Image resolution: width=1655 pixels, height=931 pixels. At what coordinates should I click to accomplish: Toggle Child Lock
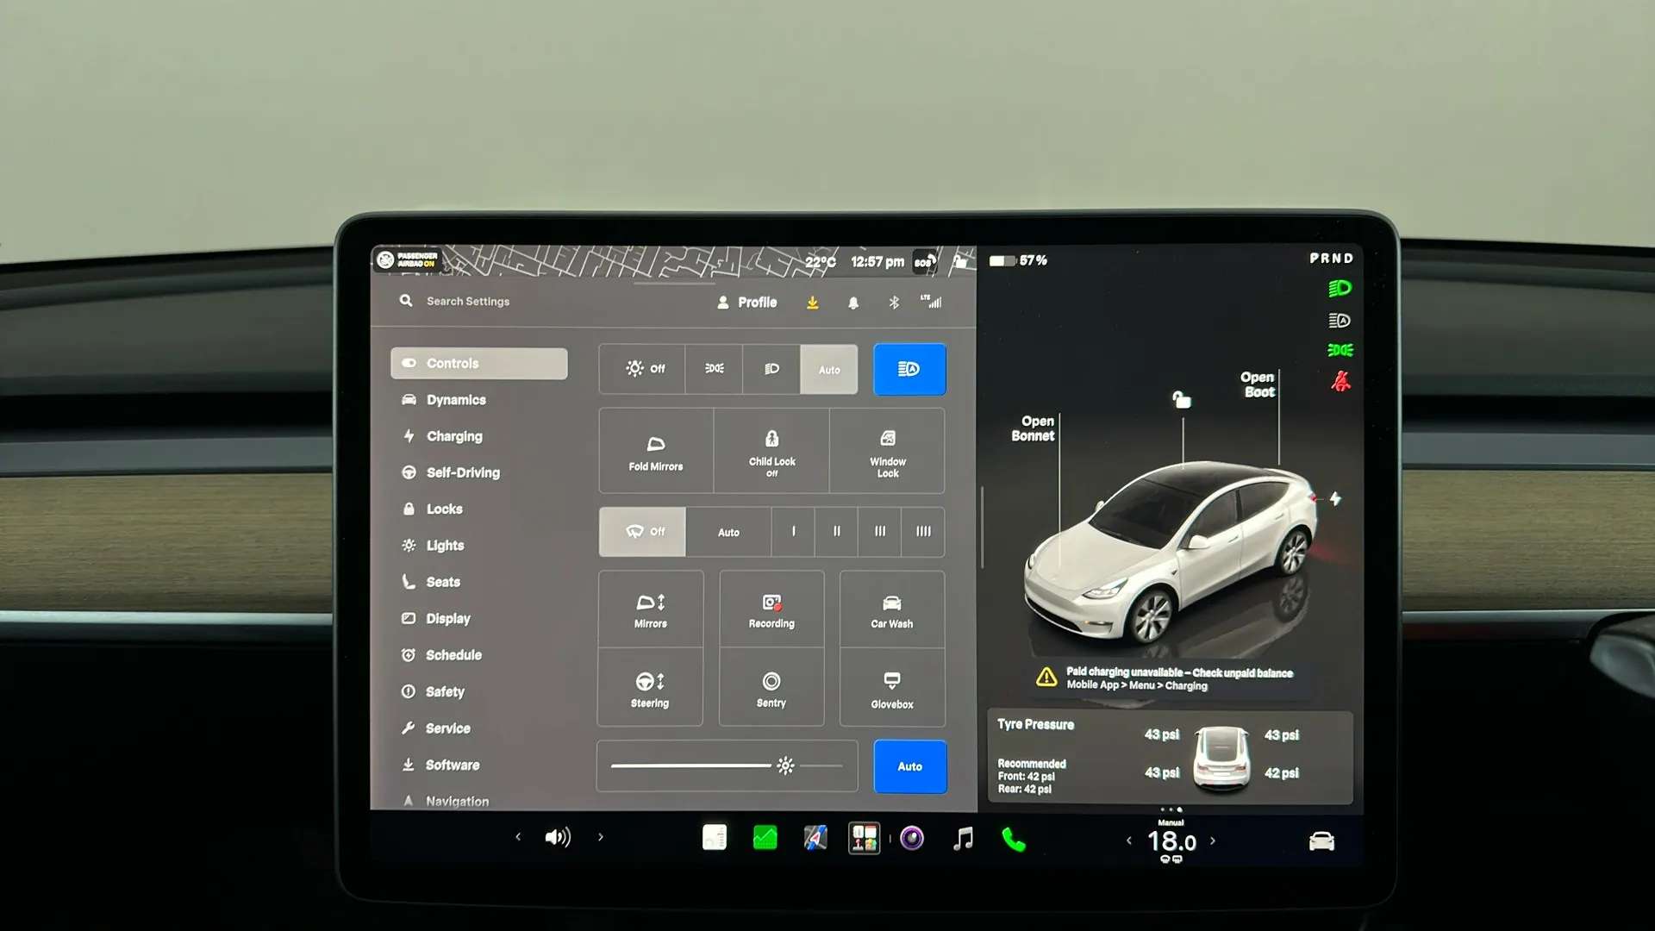pos(771,451)
